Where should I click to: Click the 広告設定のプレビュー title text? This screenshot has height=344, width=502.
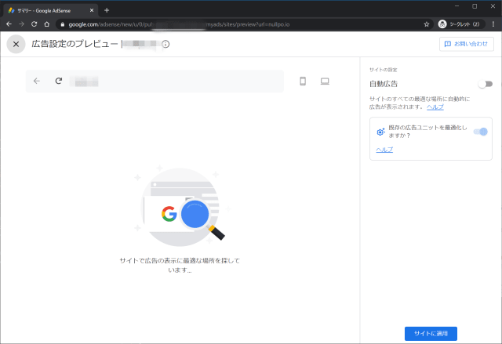coord(75,44)
